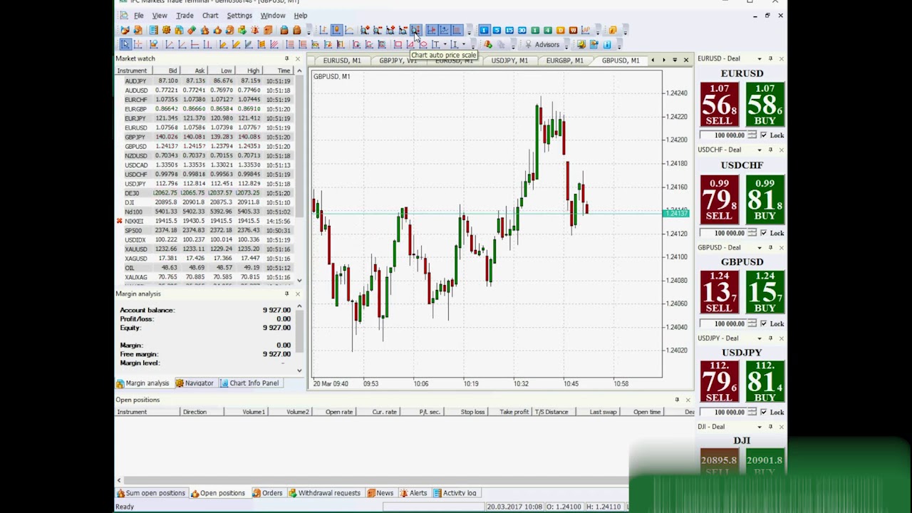Pin the USDCHF Deal panel
The width and height of the screenshot is (912, 513).
pyautogui.click(x=770, y=150)
